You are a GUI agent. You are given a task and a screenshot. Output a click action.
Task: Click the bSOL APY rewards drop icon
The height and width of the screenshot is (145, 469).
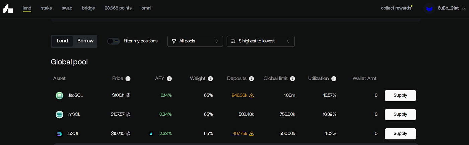click(x=151, y=134)
